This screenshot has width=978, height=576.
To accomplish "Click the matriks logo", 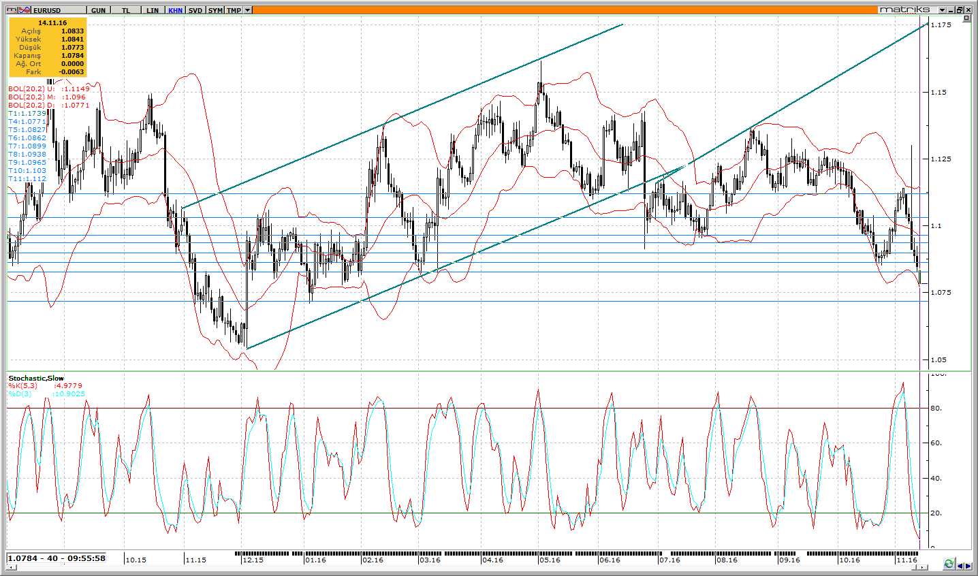I will [x=904, y=10].
